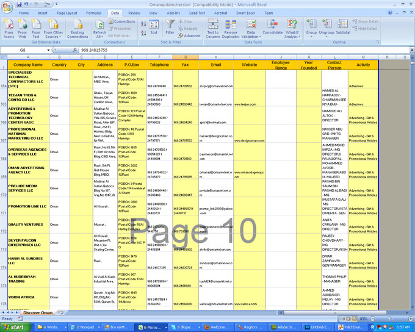Click the Windows Start button
The image size is (415, 332).
pos(13,327)
